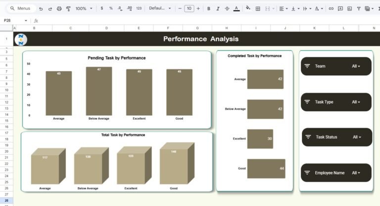Select row 28 header
Viewport: 380px width, 206px height.
(x=6, y=201)
